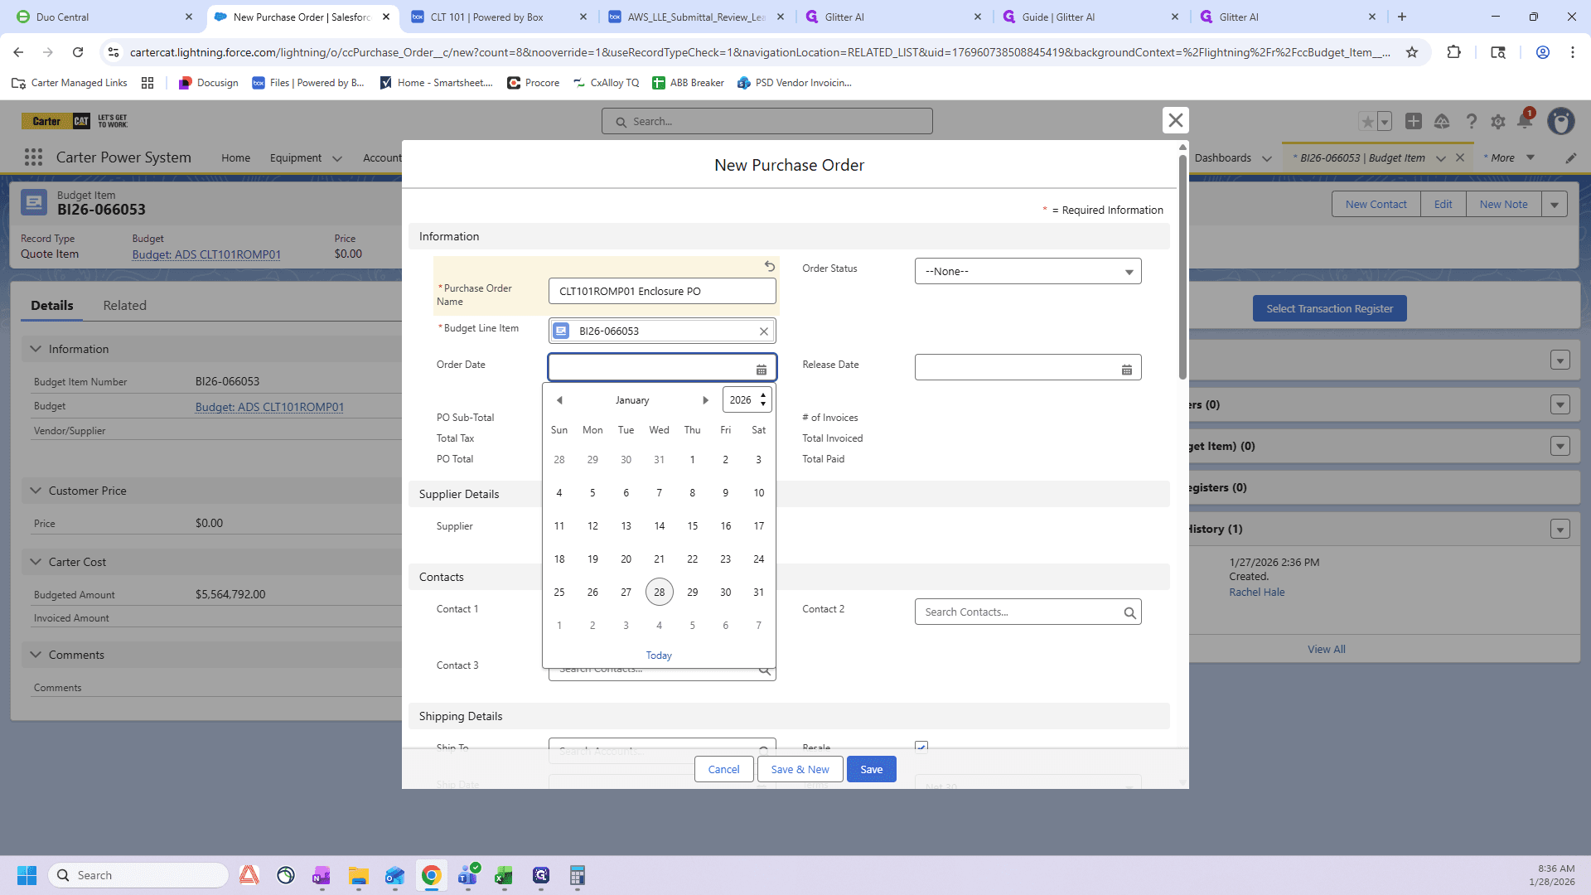1591x895 pixels.
Task: Open the App Launcher grid icon
Action: coord(33,157)
